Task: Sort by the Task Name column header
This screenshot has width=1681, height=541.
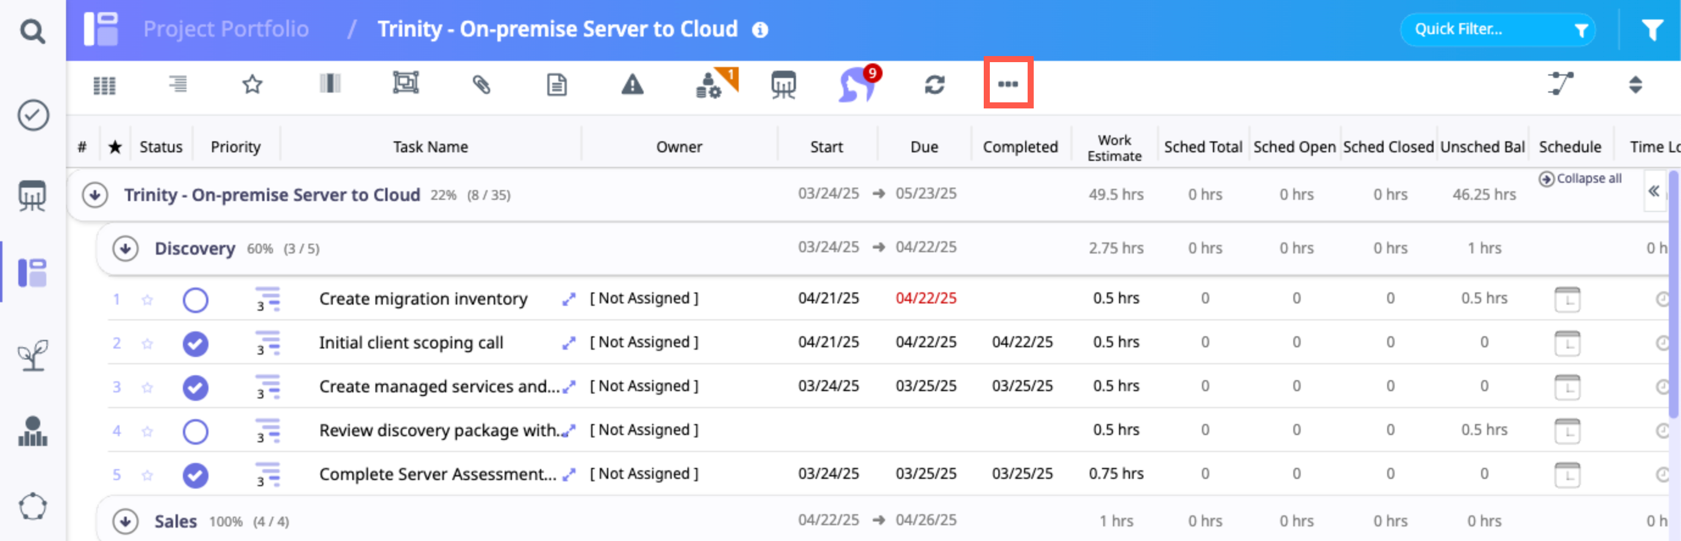Action: [430, 147]
